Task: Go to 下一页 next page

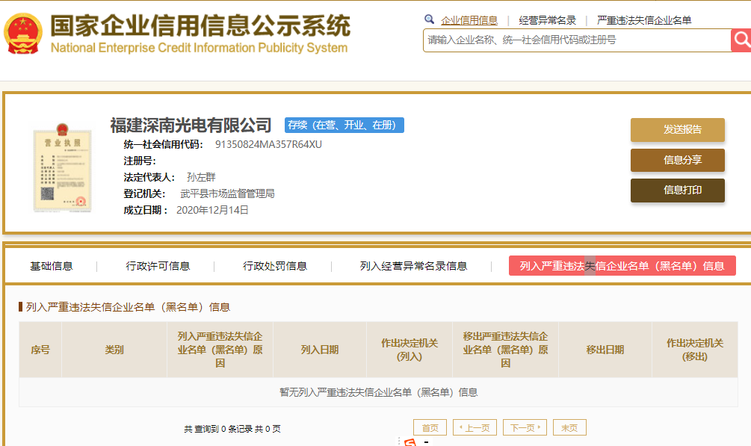Action: tap(525, 427)
